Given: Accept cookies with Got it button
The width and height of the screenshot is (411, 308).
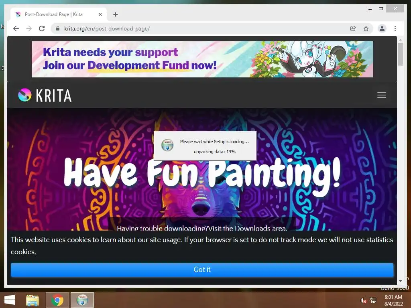Looking at the screenshot, I should point(202,270).
